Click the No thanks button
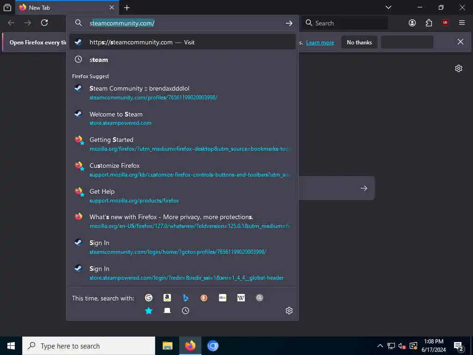Viewport: 473px width, 355px height. point(359,42)
